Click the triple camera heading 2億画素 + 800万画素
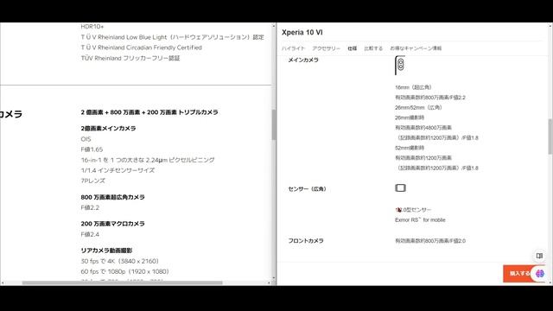553x311 pixels. point(149,112)
